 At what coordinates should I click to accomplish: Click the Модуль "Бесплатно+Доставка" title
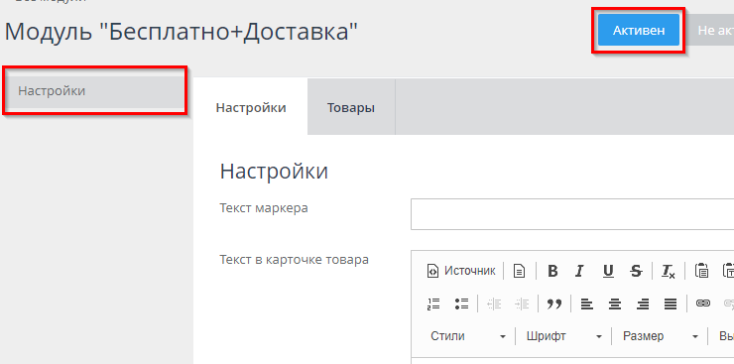(181, 32)
